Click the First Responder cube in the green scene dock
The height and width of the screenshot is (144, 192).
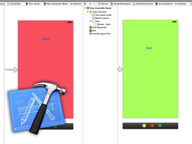point(152,126)
